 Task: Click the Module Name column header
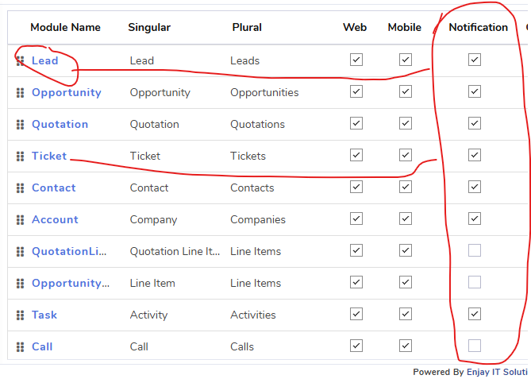tap(65, 27)
